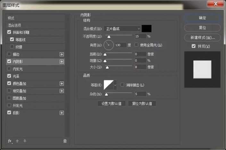
Task: Open the 混合模式 blend mode dropdown
Action: (122, 29)
